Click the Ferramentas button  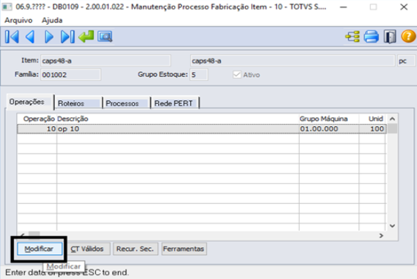point(184,249)
